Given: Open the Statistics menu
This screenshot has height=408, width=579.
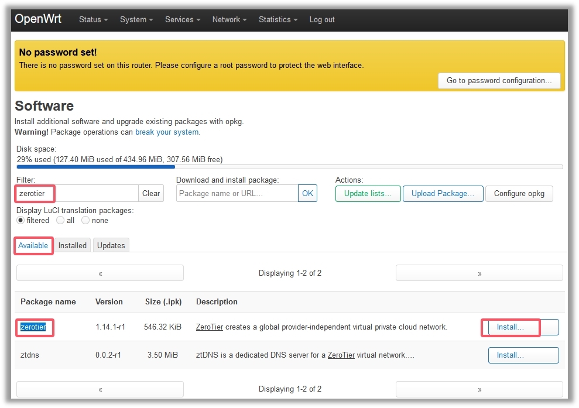Looking at the screenshot, I should point(277,19).
